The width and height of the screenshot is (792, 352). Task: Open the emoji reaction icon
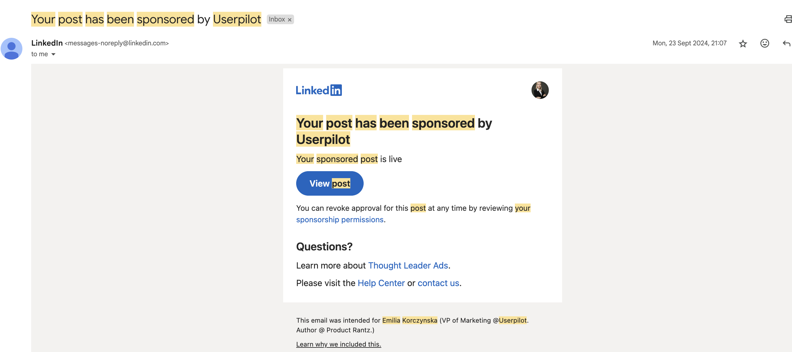pyautogui.click(x=764, y=43)
